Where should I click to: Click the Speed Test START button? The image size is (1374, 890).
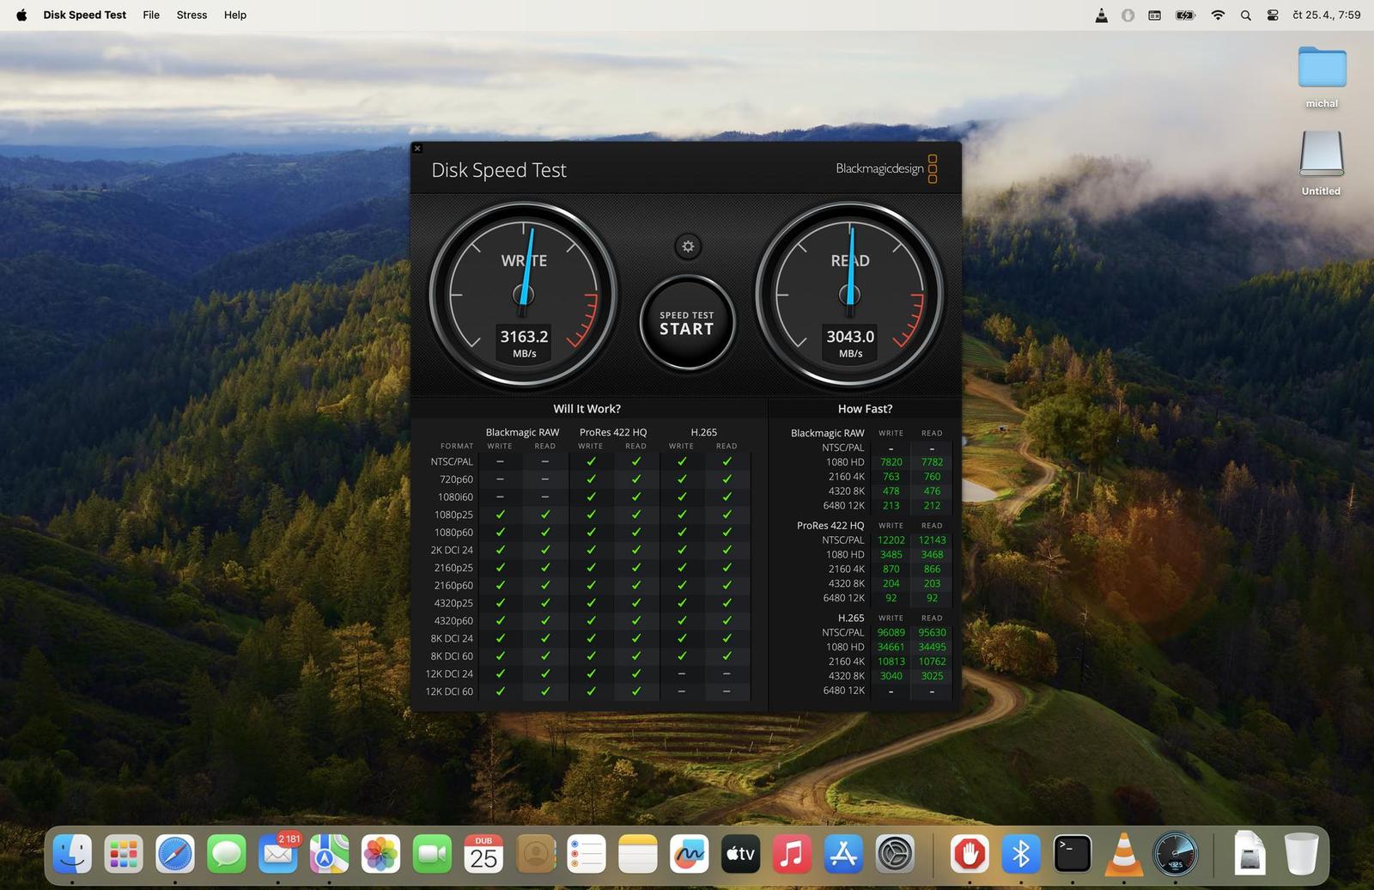point(687,323)
